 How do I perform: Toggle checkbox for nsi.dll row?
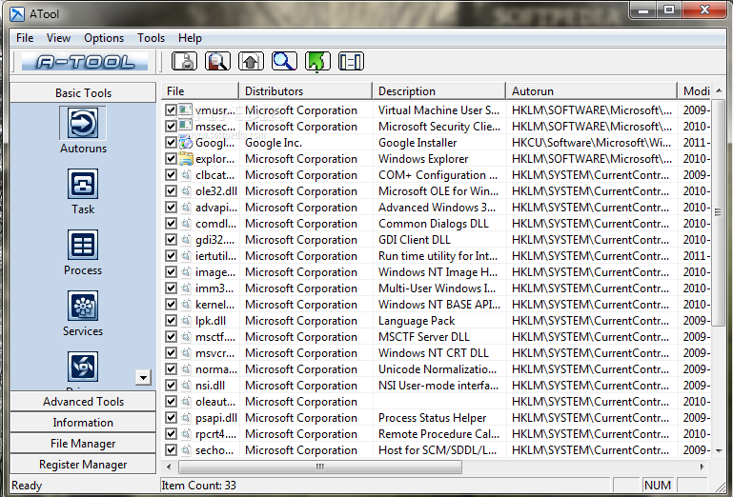click(171, 386)
